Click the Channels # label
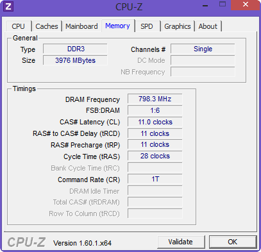Viewport: 261px width, 252px height. 148,49
